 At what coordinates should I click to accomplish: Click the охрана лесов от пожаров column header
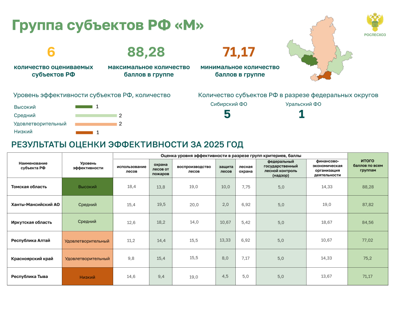161,169
